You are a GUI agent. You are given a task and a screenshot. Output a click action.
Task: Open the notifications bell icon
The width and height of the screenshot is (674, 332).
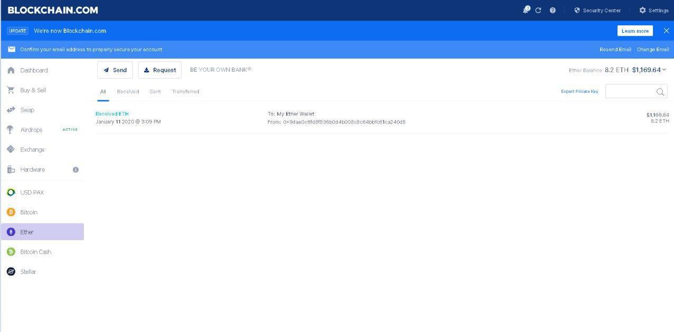(526, 10)
